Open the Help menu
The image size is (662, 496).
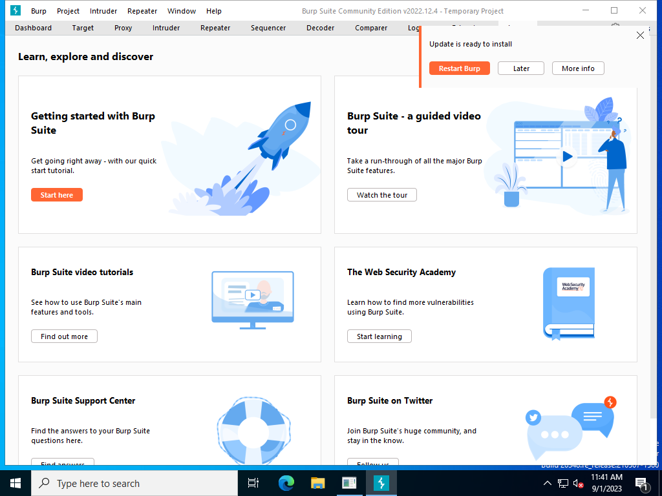(x=213, y=11)
